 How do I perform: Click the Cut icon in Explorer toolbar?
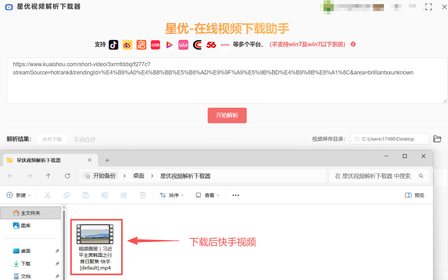point(48,195)
